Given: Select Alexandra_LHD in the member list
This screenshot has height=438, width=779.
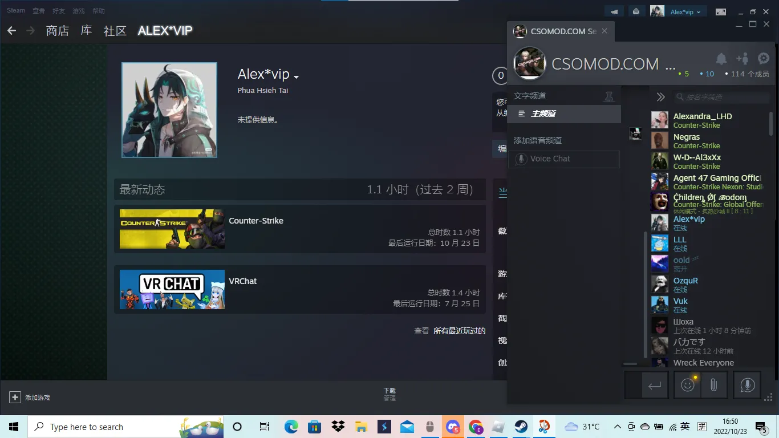Looking at the screenshot, I should pos(707,120).
